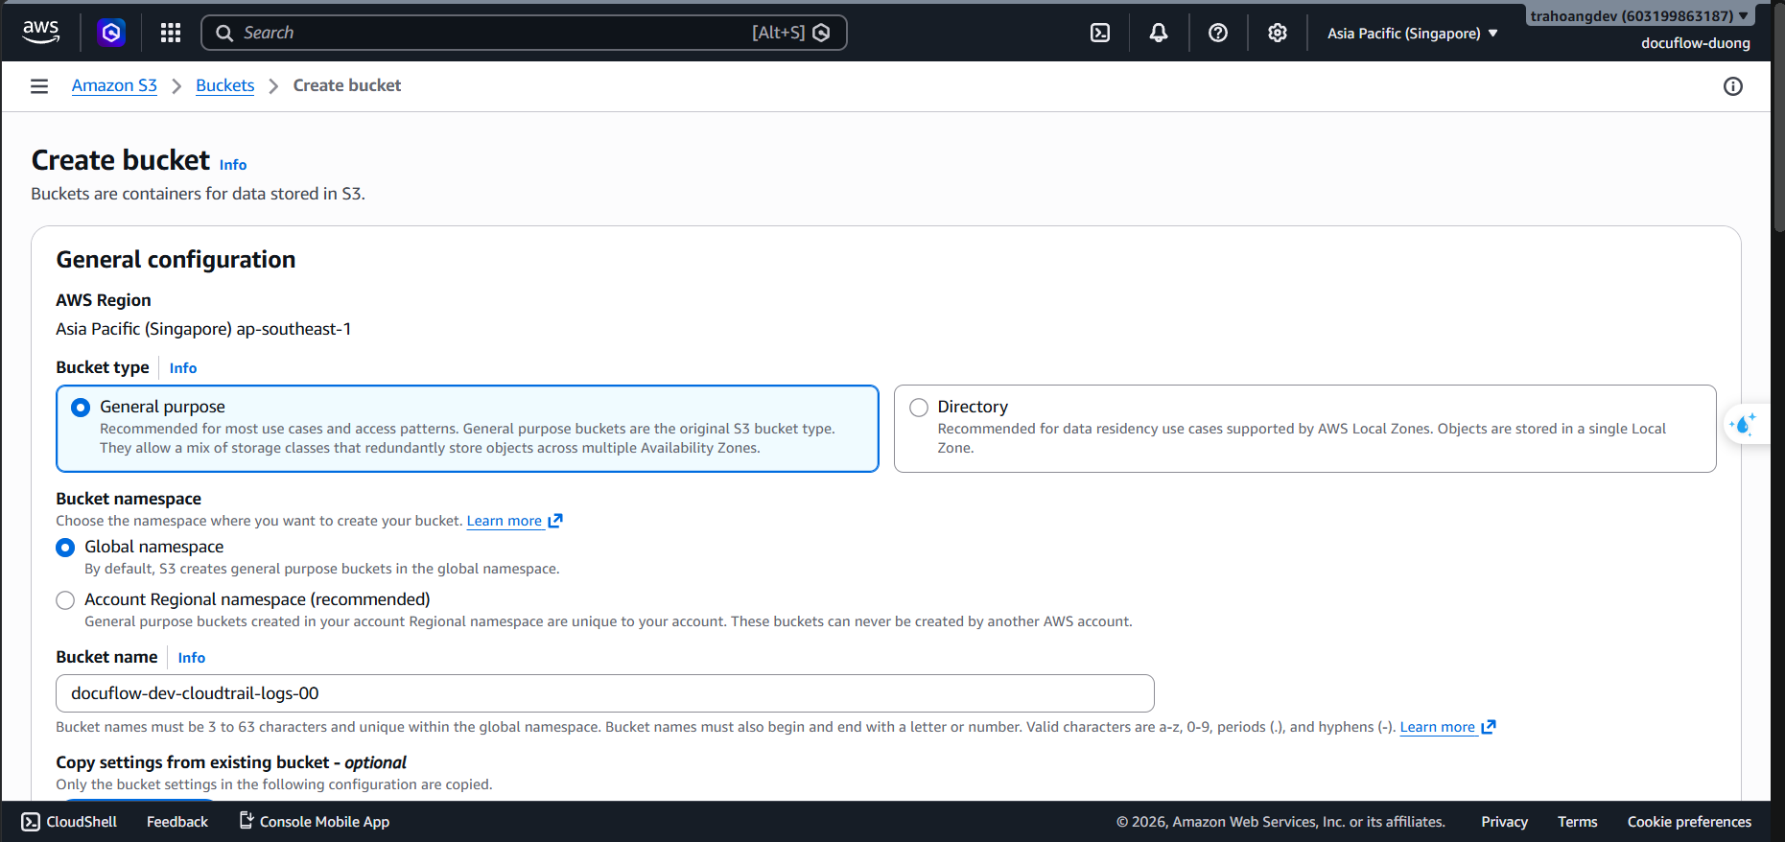This screenshot has width=1785, height=842.
Task: Open the Feedback link in footer
Action: [177, 822]
